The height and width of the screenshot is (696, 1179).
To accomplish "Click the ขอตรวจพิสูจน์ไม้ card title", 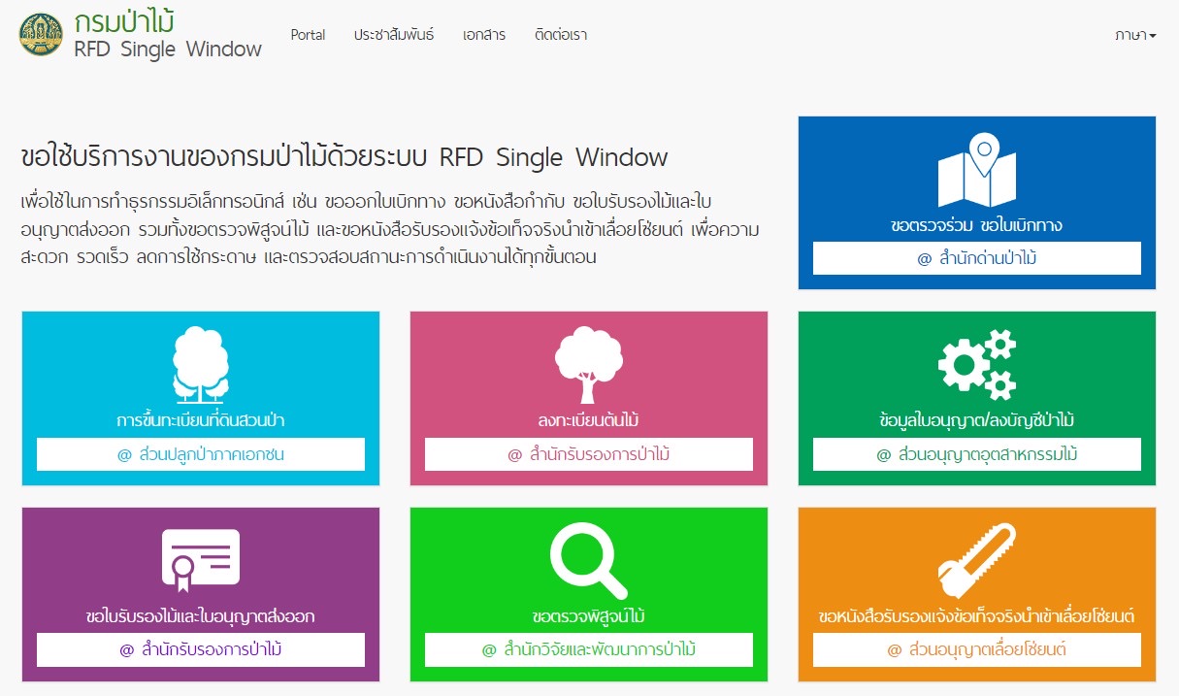I will pos(589,616).
